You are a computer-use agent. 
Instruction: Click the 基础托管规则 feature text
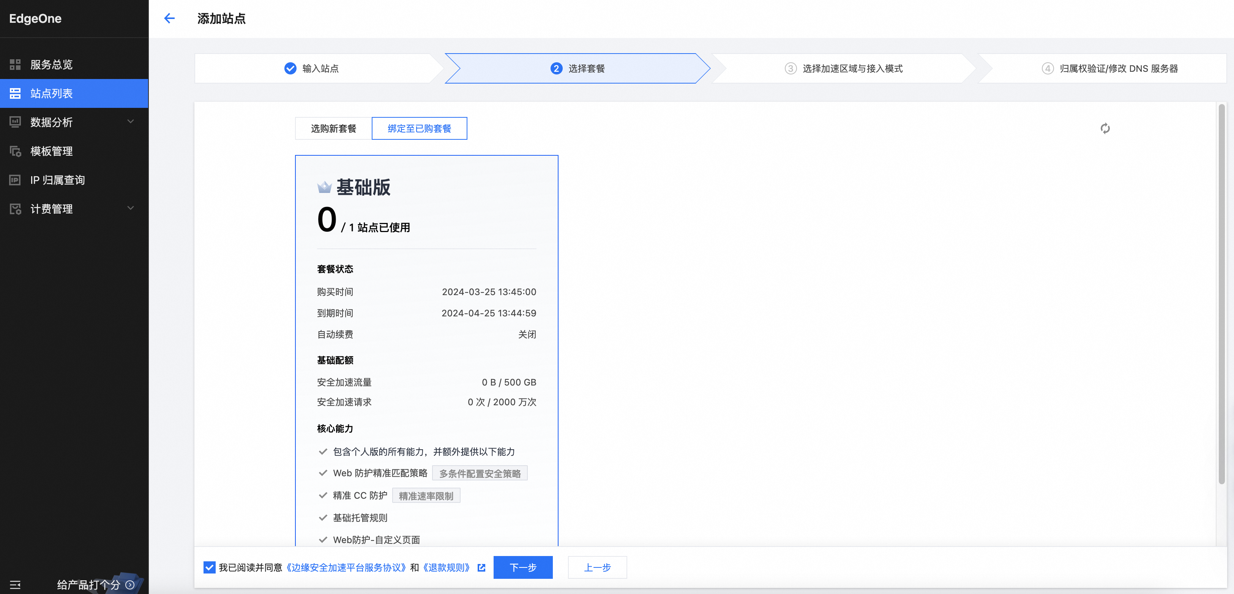tap(360, 517)
